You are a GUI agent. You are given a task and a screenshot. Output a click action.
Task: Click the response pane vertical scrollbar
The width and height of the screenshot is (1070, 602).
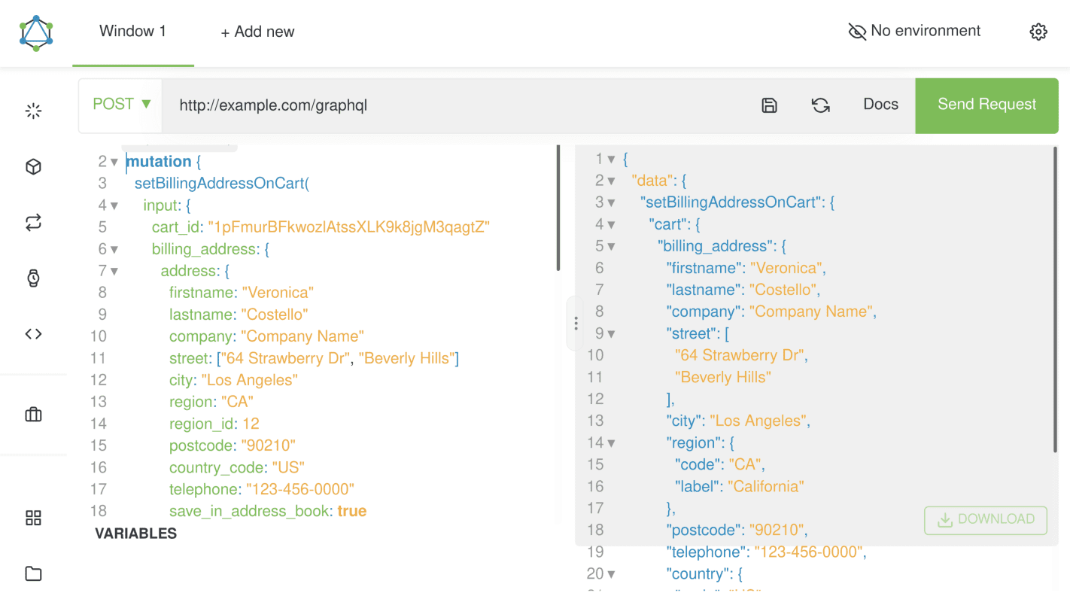point(1056,299)
